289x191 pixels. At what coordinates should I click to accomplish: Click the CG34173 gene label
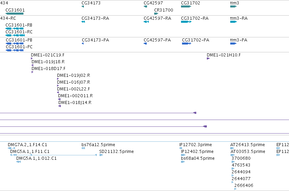[91, 3]
